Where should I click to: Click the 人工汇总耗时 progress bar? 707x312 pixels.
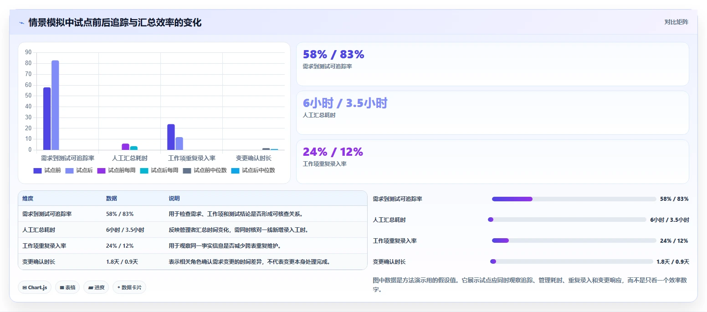567,220
